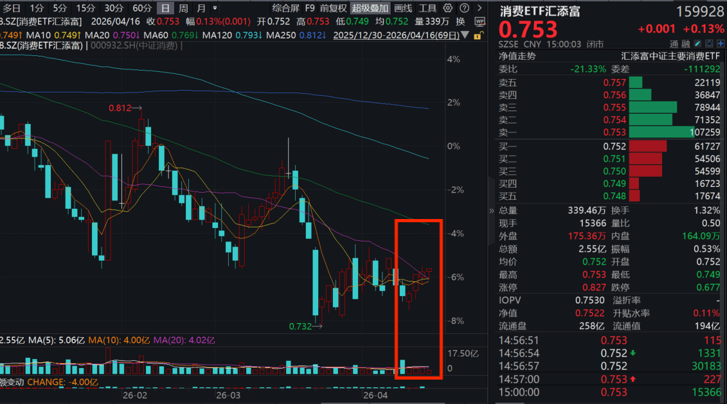Click the lock icon next to the date range
727x404 pixels.
coord(478,37)
